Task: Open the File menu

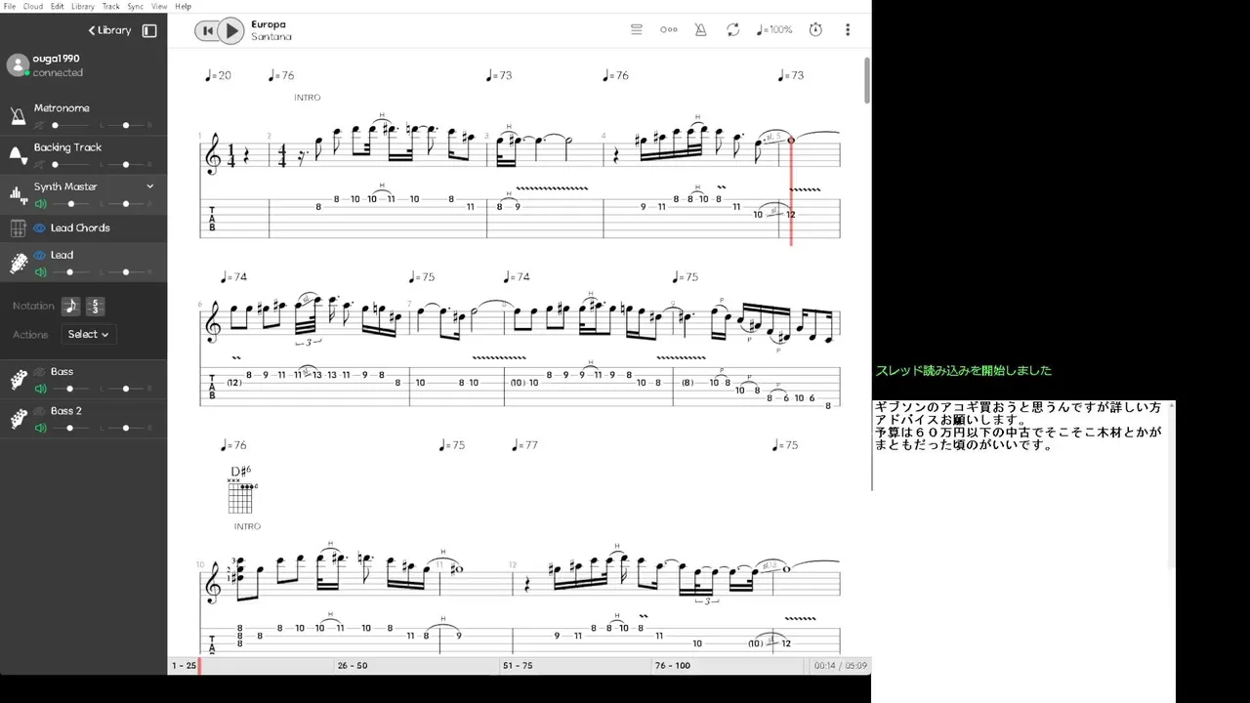Action: click(x=10, y=6)
